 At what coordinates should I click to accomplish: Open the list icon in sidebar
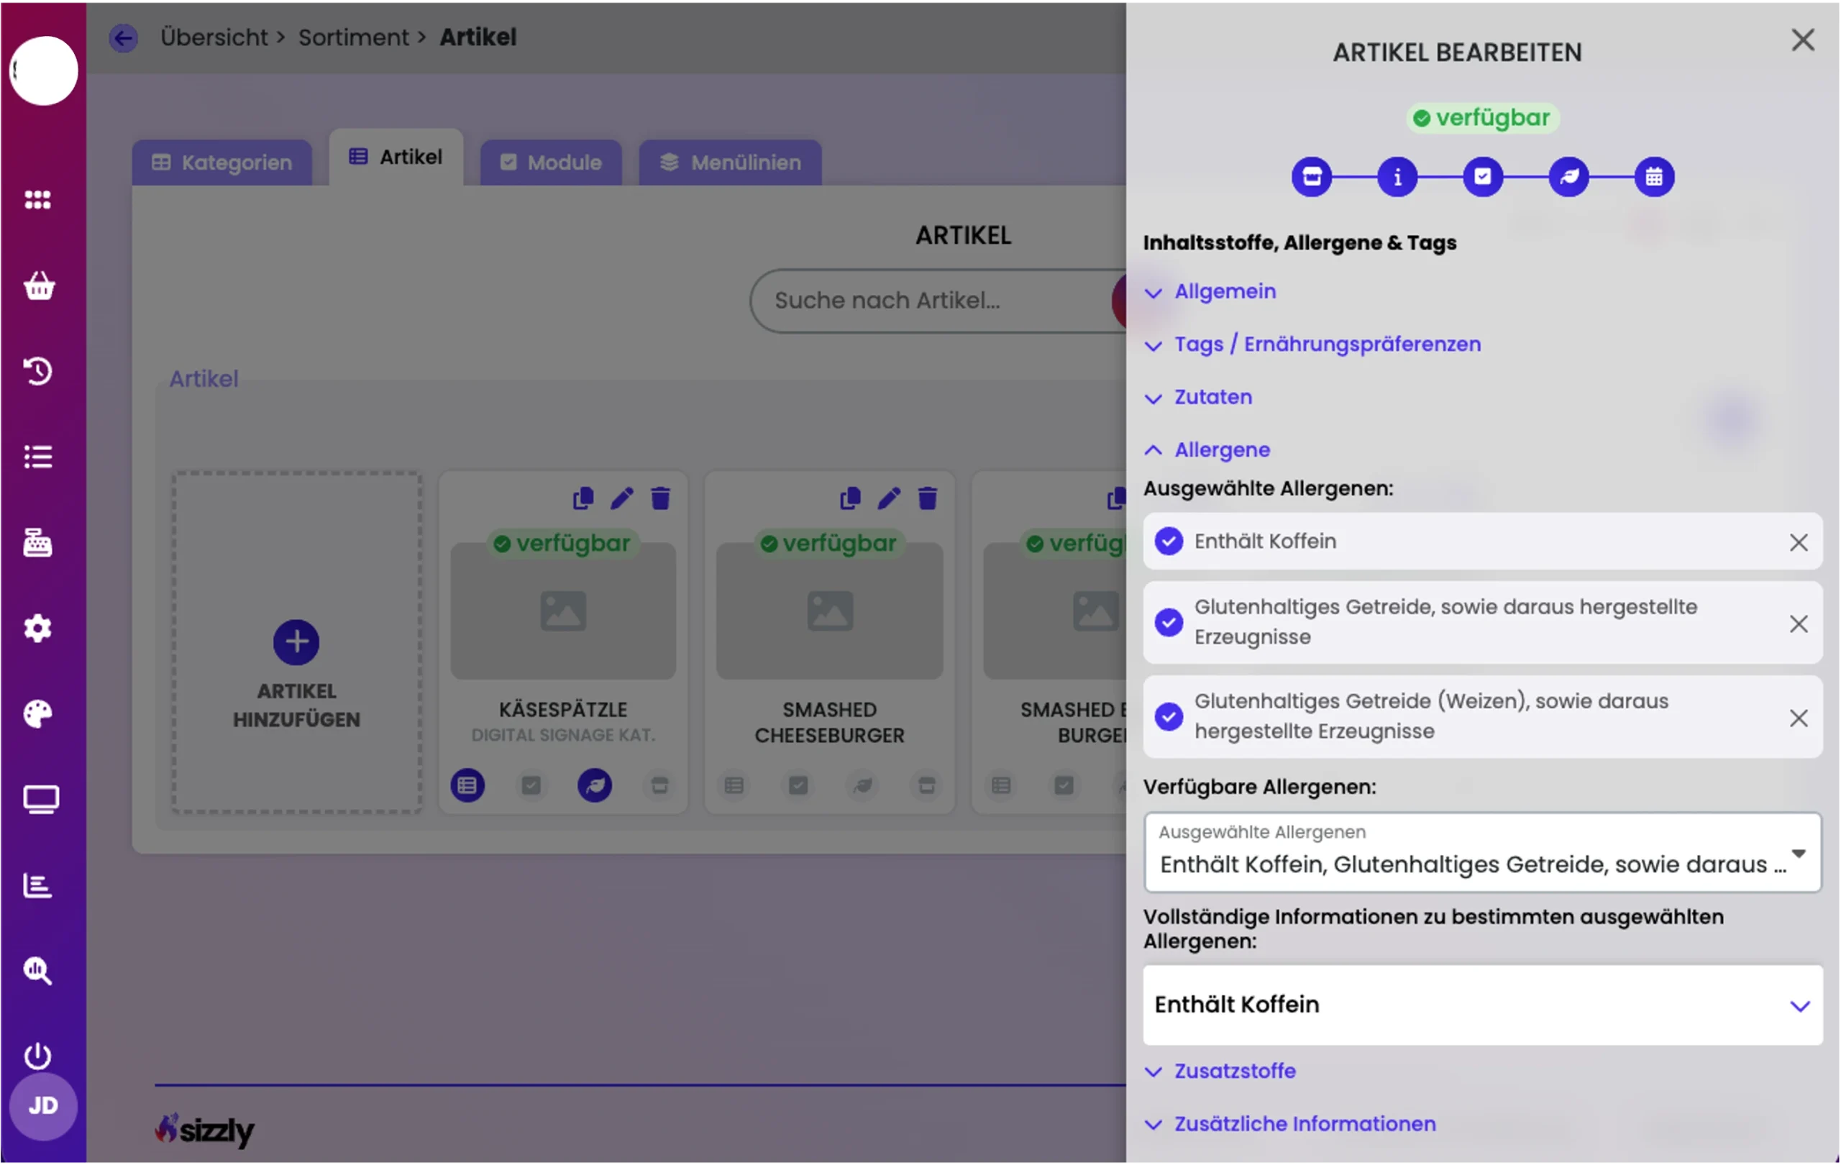[37, 457]
